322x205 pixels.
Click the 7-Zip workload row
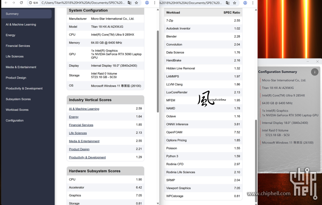(203, 20)
